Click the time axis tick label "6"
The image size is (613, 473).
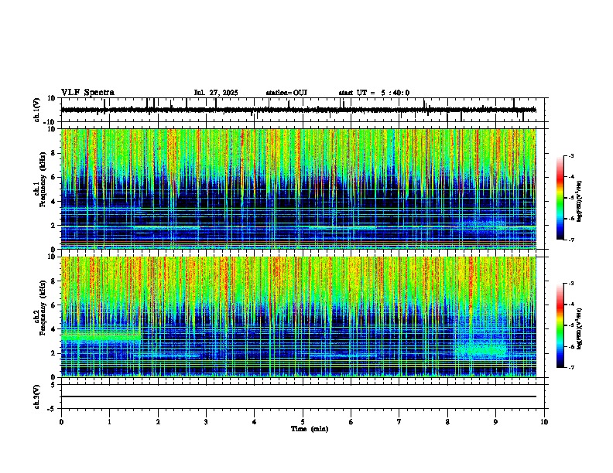click(x=351, y=422)
